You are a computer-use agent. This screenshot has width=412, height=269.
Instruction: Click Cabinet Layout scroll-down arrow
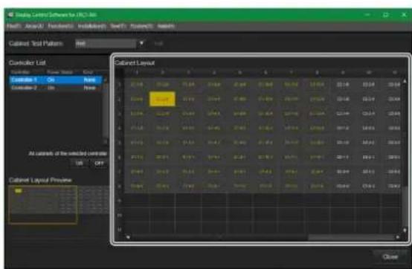(x=405, y=230)
